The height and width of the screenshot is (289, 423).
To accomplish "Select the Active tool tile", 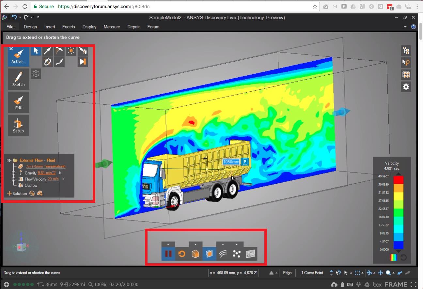I will [19, 56].
